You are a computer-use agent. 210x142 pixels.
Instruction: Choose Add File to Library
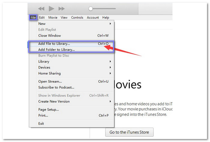click(x=71, y=44)
